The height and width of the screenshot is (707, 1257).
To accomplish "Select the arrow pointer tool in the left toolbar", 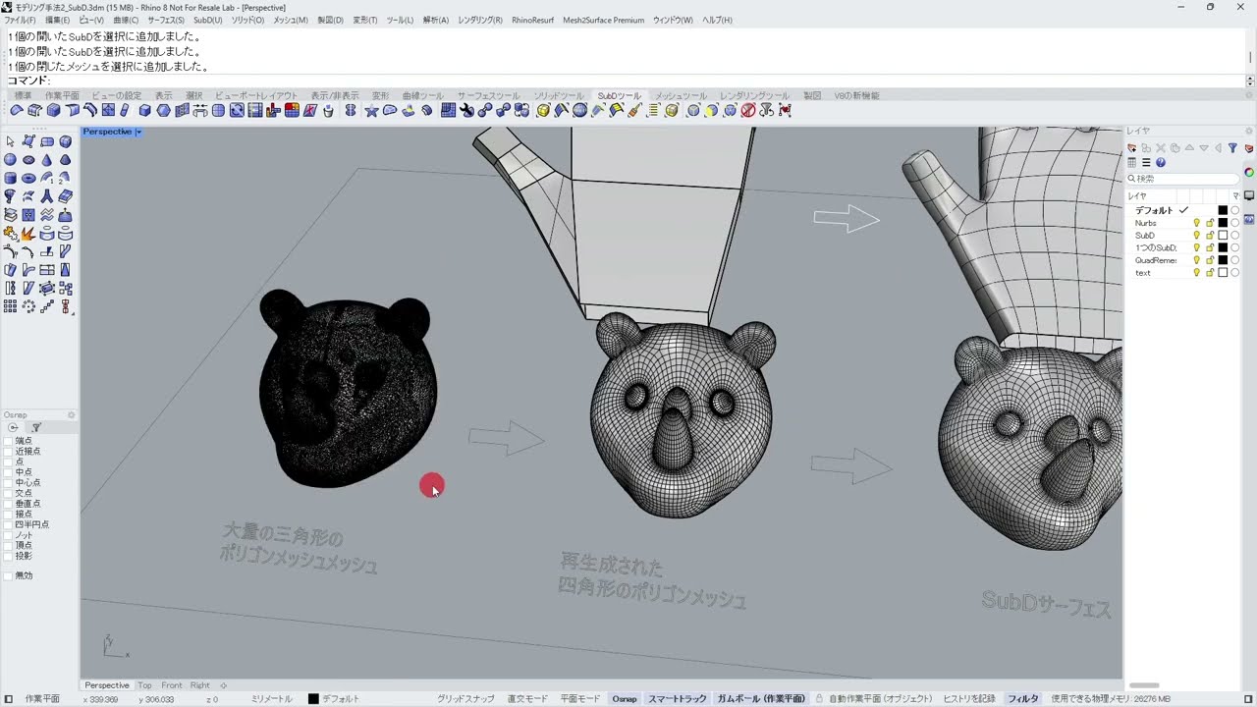I will tap(10, 141).
